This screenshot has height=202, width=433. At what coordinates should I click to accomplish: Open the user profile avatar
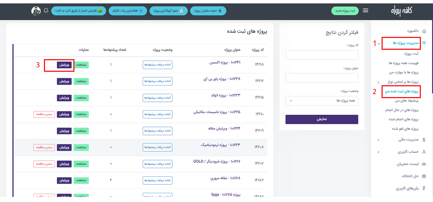click(x=36, y=11)
